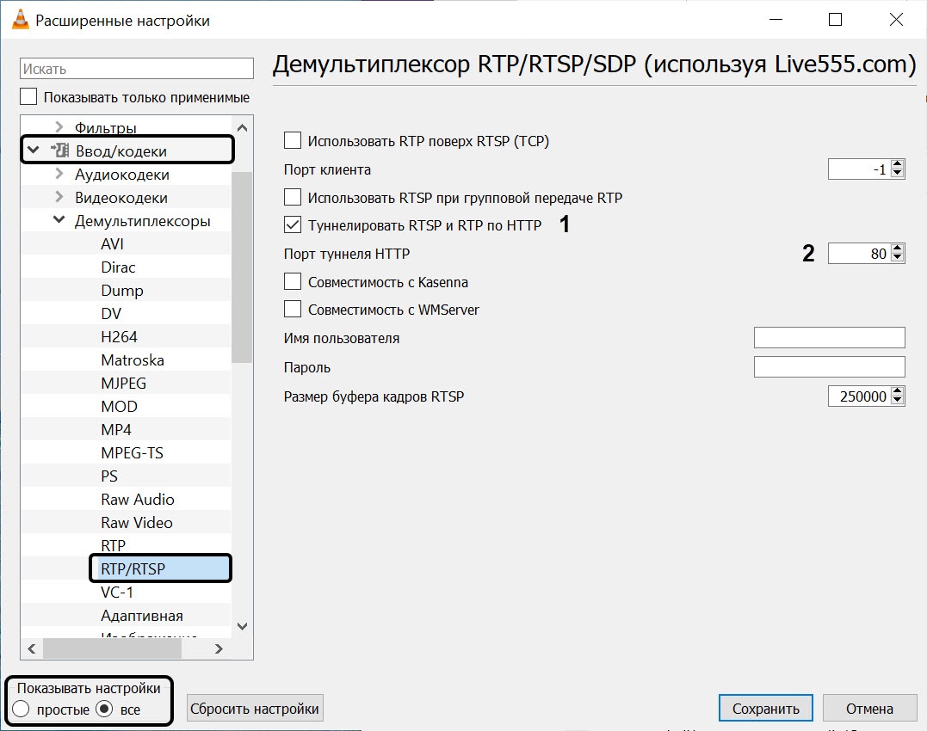
Task: Click the Ввод/кодеки category icon
Action: point(59,150)
